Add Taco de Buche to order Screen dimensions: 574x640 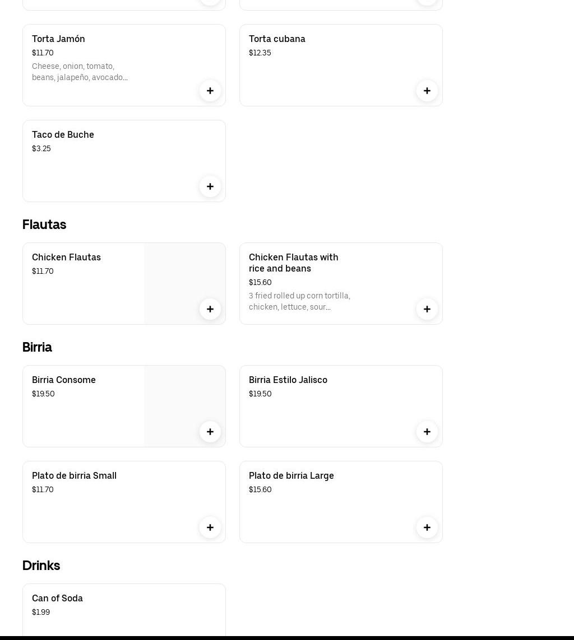pos(210,186)
